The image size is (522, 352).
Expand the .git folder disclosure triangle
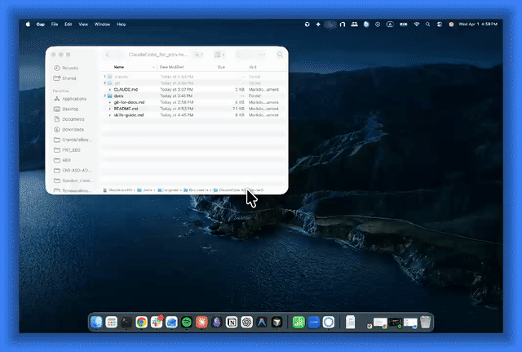click(x=105, y=83)
